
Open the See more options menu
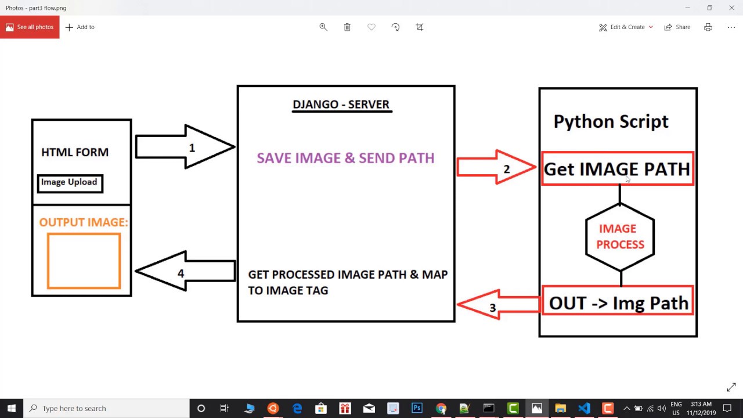click(731, 27)
